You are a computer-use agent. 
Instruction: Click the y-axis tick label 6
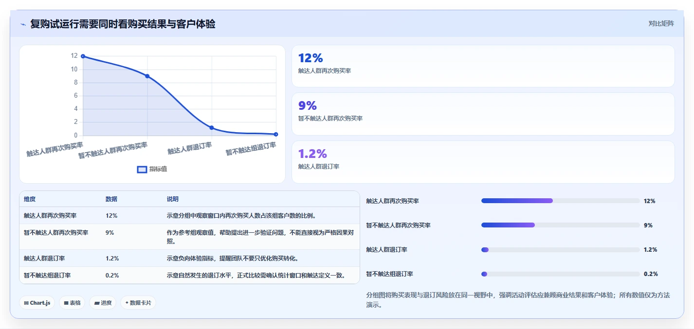click(x=75, y=96)
